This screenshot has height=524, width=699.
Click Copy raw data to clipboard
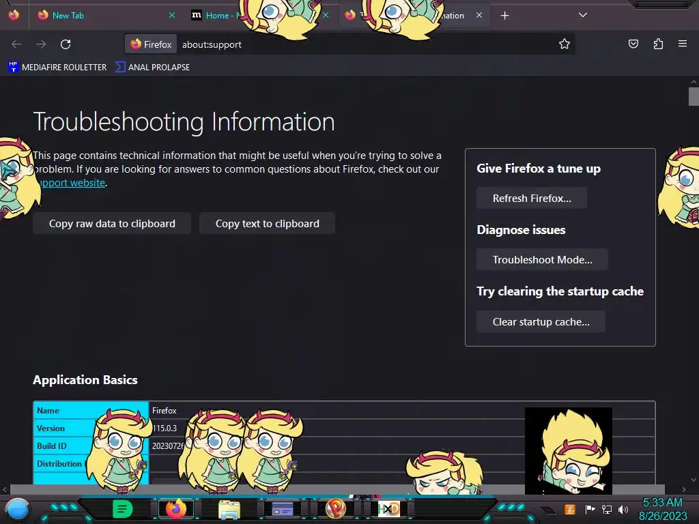pyautogui.click(x=112, y=223)
